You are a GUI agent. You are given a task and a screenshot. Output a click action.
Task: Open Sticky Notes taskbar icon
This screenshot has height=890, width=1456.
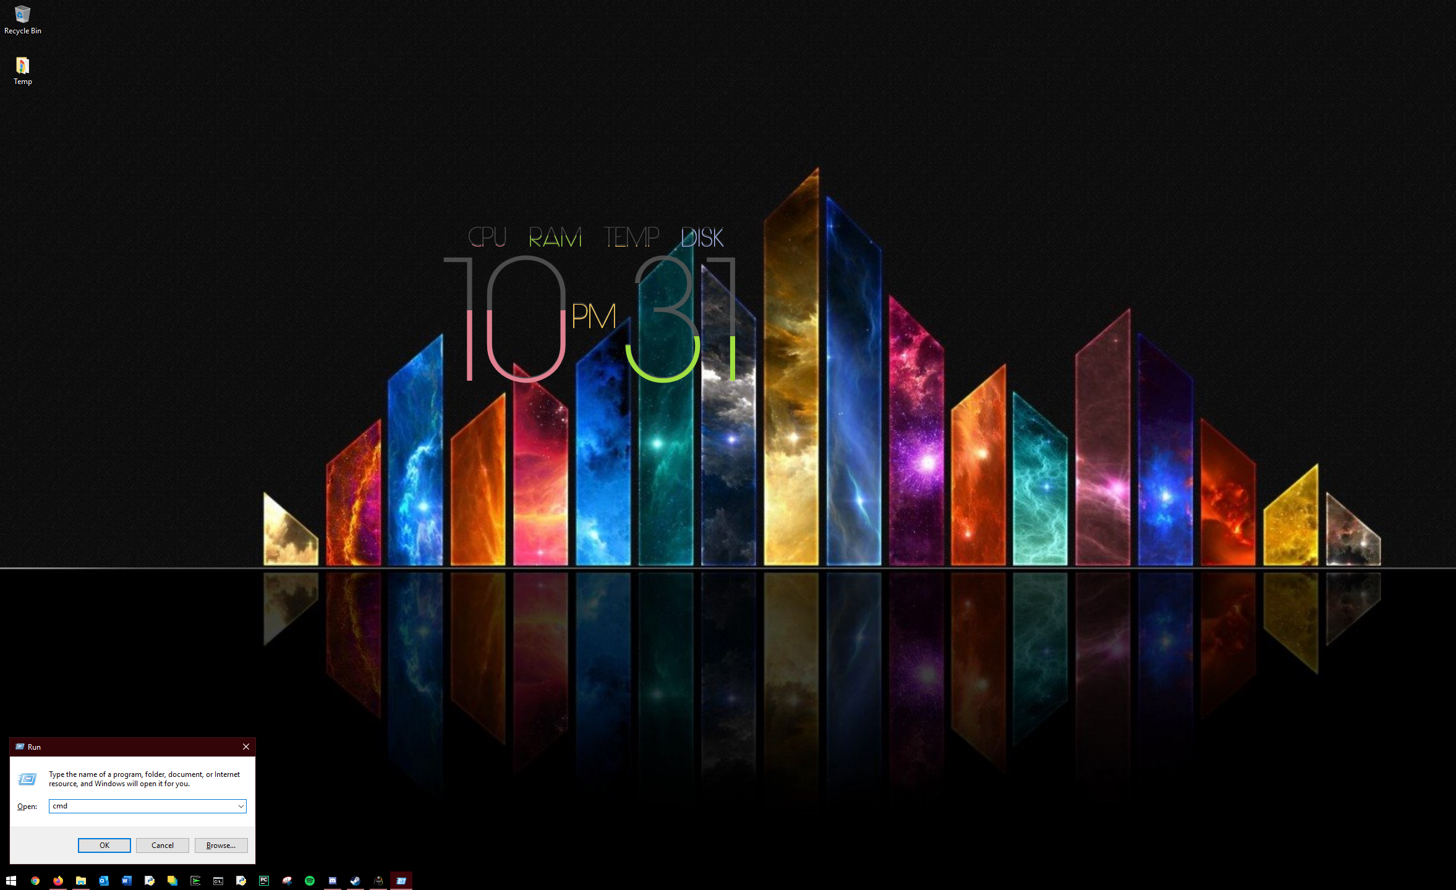point(172,881)
